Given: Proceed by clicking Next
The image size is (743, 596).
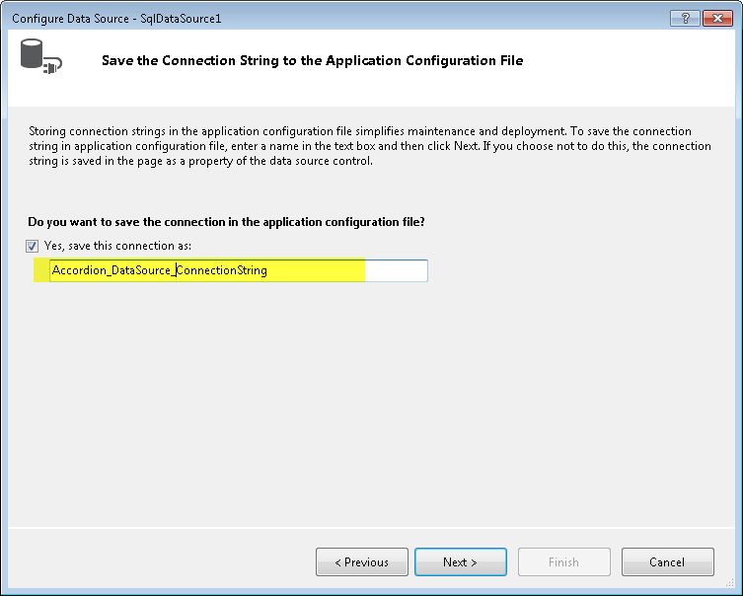Looking at the screenshot, I should [461, 562].
